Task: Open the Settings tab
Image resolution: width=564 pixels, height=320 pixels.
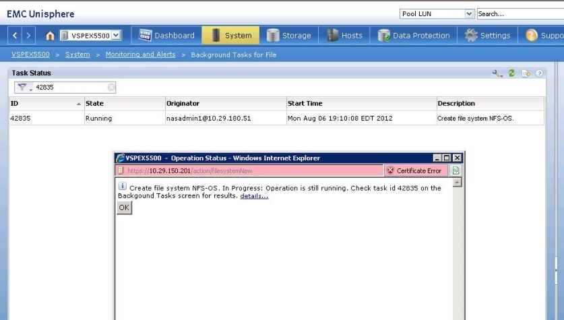Action: click(487, 35)
